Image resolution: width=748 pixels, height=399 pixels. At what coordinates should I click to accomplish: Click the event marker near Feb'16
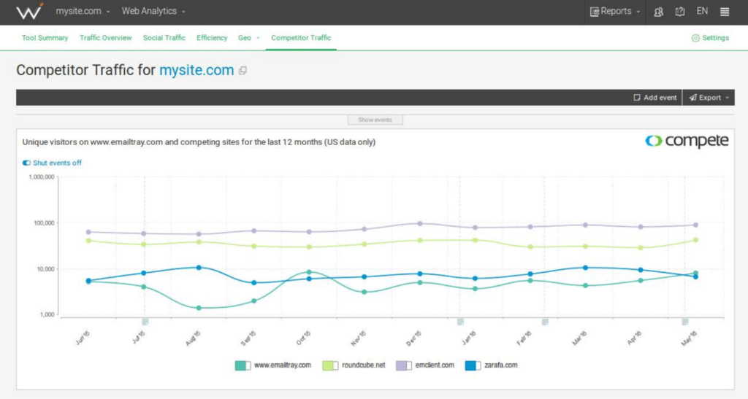545,322
